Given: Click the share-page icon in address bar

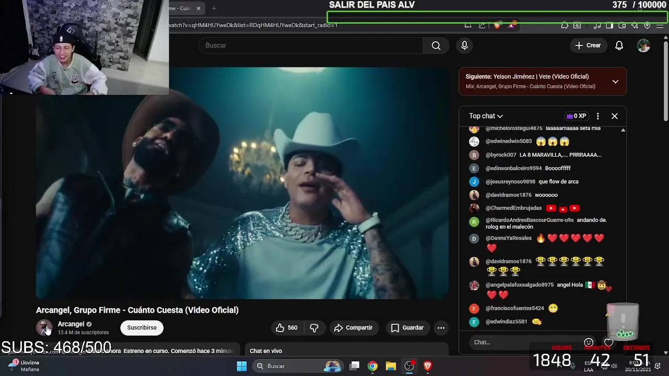Looking at the screenshot, I should pos(482,25).
